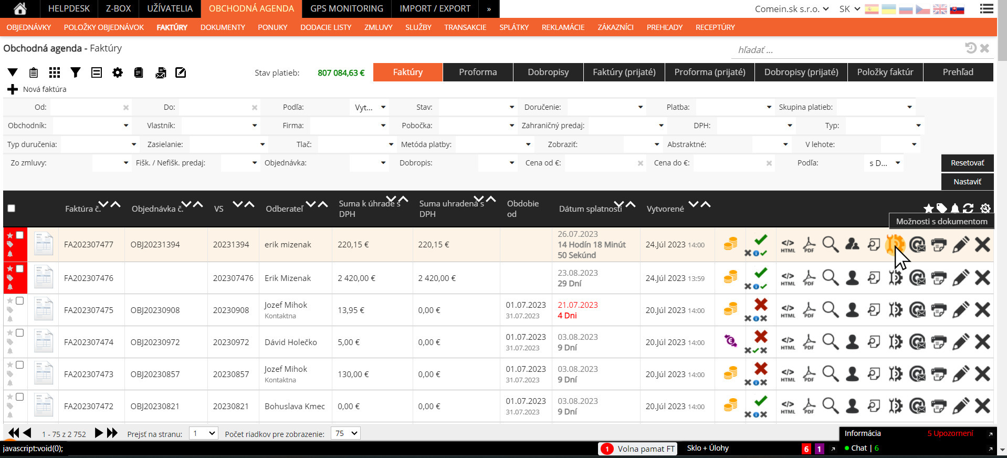
Task: Check the row checkbox for FA202307472
Action: (x=19, y=397)
